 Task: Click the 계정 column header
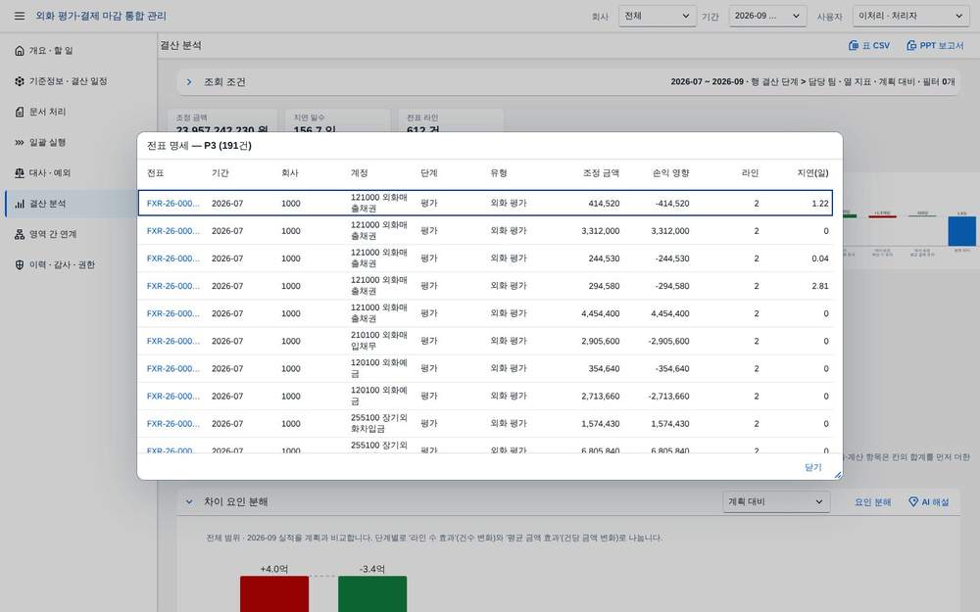pos(360,173)
